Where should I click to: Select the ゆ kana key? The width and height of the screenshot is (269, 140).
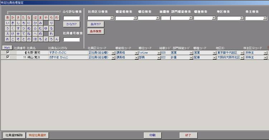coord(46,29)
